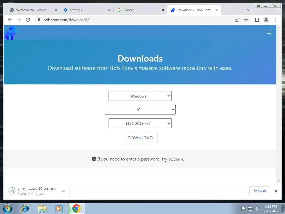Click the Chrome taskbar icon
The height and width of the screenshot is (214, 285).
pos(77,208)
